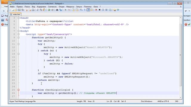Screen dimensions: 191x107
Task: Open the Поиск menu
Action: tap(27, 7)
